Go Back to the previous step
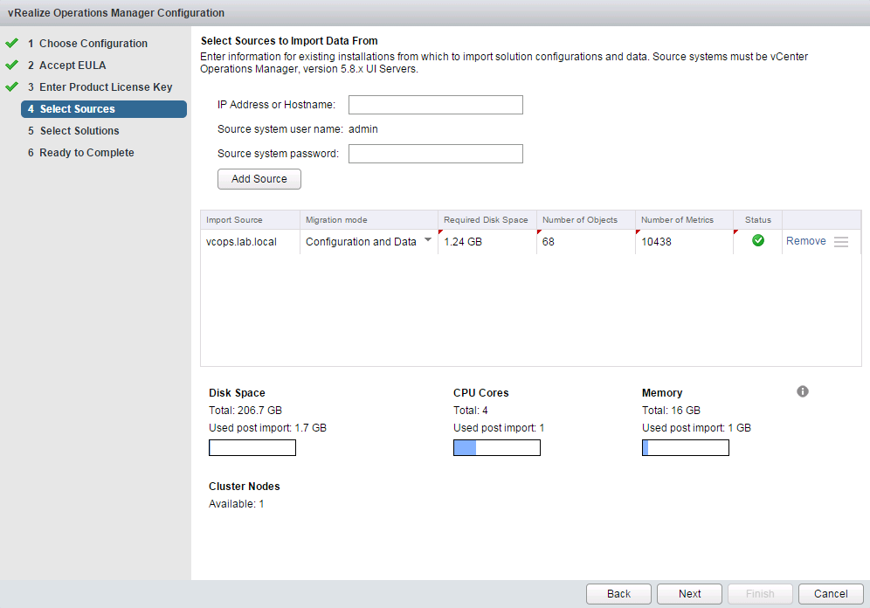 coord(618,594)
